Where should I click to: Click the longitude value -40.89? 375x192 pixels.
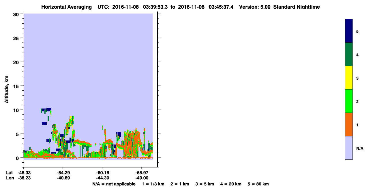63,178
